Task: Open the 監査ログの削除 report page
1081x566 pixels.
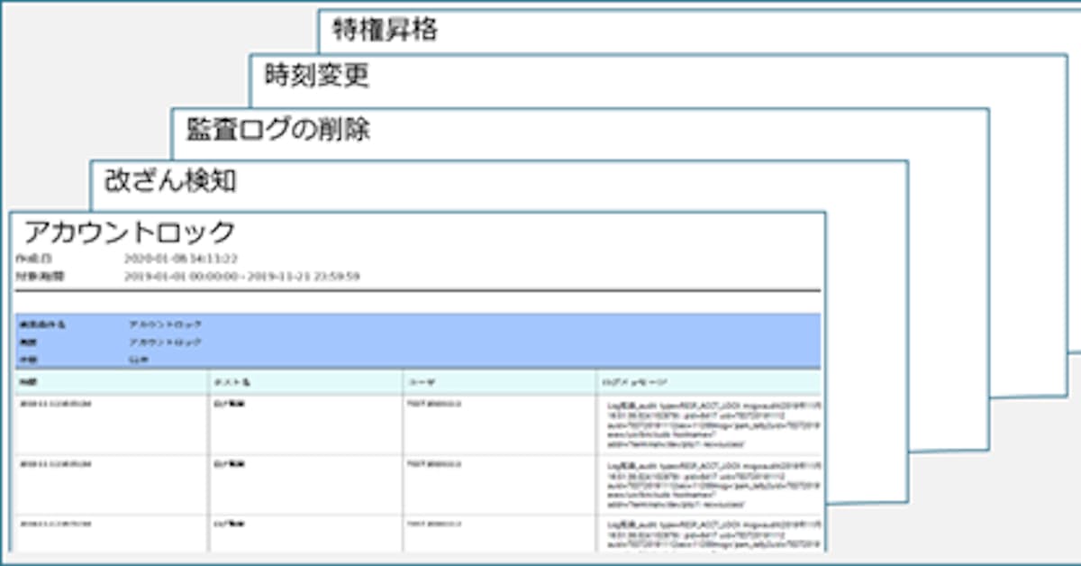Action: [277, 129]
